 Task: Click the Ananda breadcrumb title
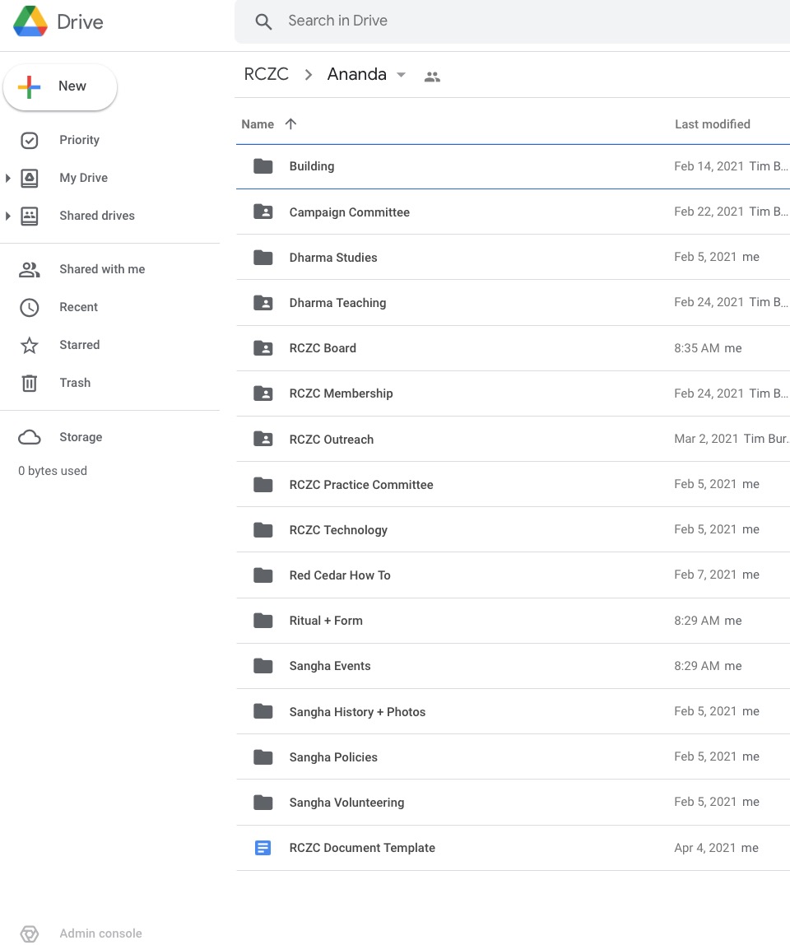pos(357,74)
